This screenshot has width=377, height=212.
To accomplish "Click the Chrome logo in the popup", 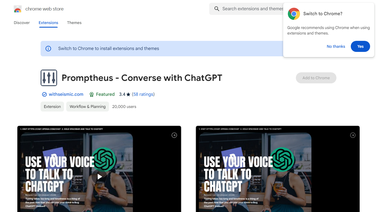I will click(294, 14).
